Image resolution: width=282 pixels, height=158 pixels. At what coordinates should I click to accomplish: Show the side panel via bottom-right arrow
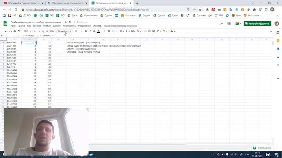pos(278,147)
